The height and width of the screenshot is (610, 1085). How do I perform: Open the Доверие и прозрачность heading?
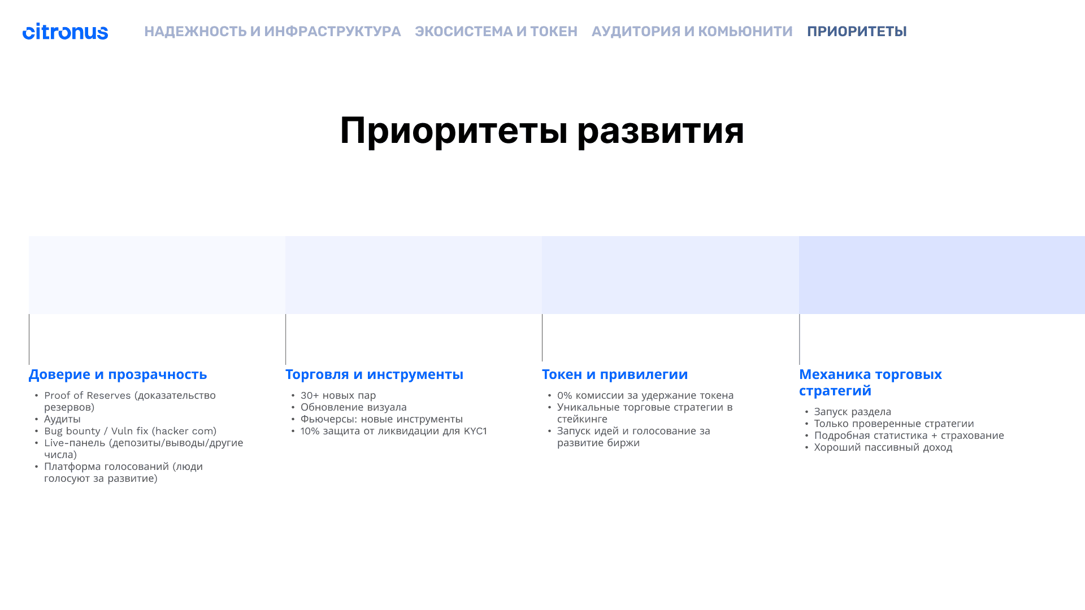pos(118,374)
